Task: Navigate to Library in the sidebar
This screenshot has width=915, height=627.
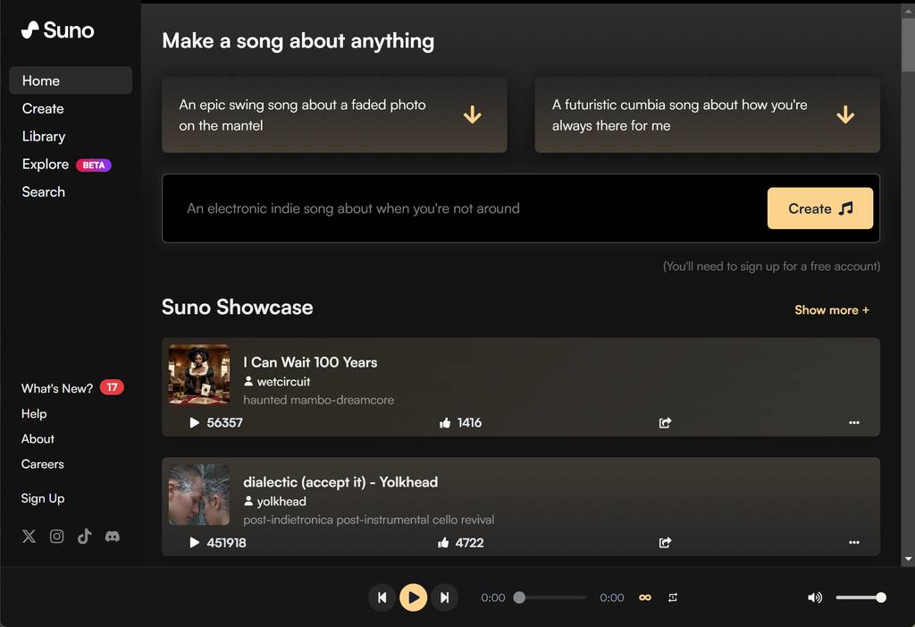Action: (x=44, y=137)
